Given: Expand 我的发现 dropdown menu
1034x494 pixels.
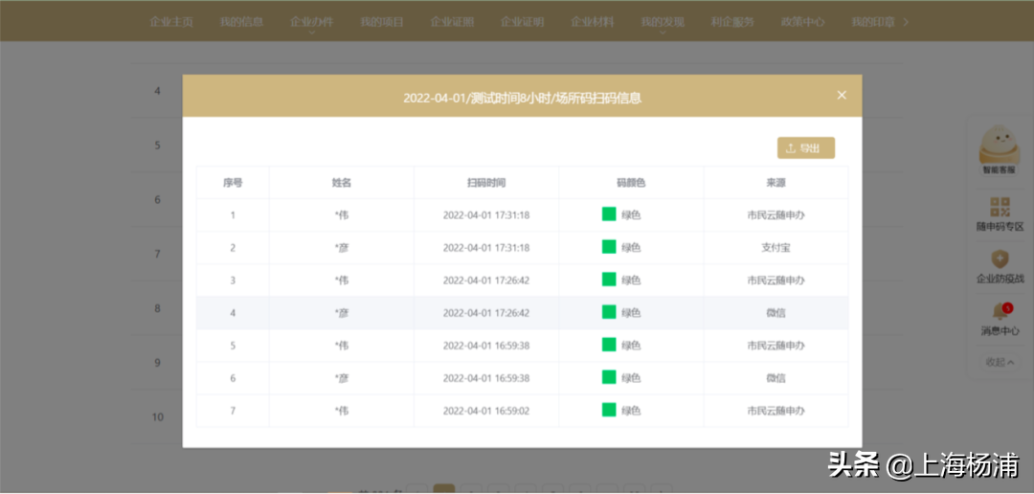Looking at the screenshot, I should [663, 24].
